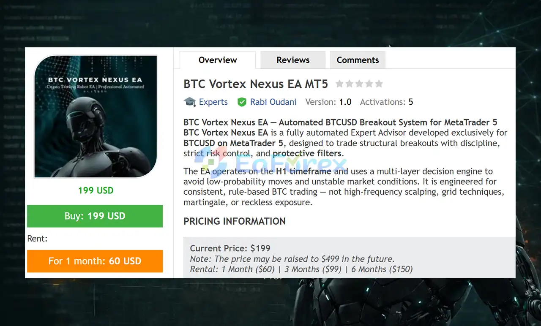Screen dimensions: 541x326
Task: Click the green 199 USD price text
Action: 96,190
